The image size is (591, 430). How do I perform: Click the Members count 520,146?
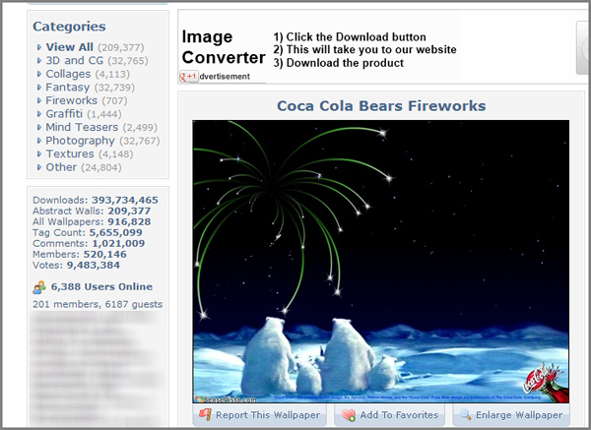click(x=104, y=254)
